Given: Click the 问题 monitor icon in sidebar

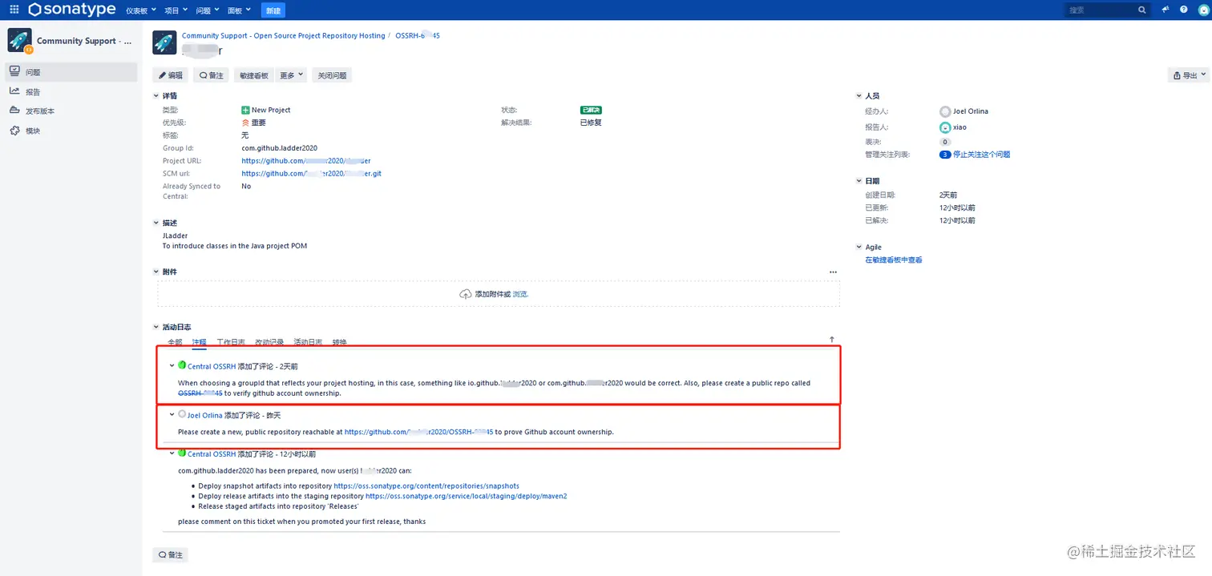Looking at the screenshot, I should coord(14,71).
